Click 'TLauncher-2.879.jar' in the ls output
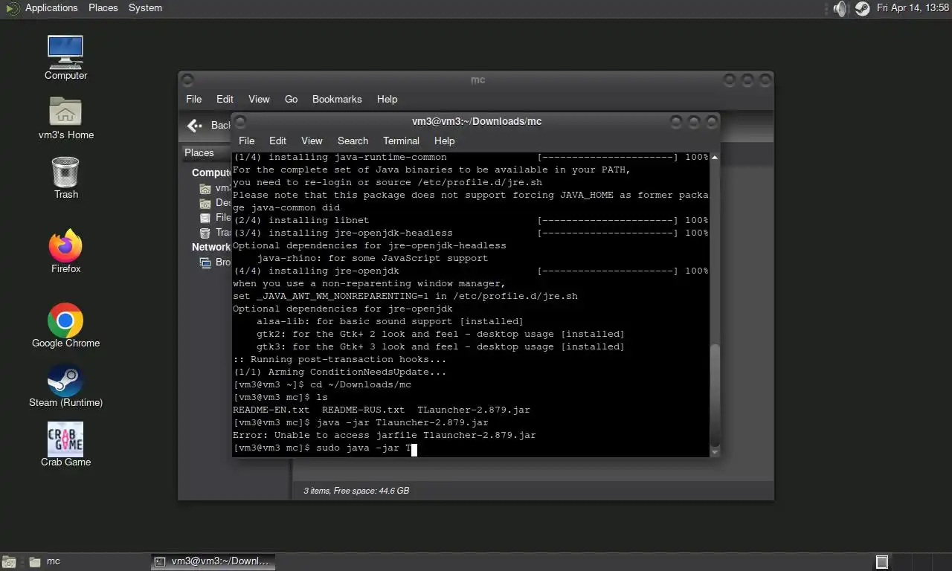The height and width of the screenshot is (571, 952). click(x=474, y=410)
